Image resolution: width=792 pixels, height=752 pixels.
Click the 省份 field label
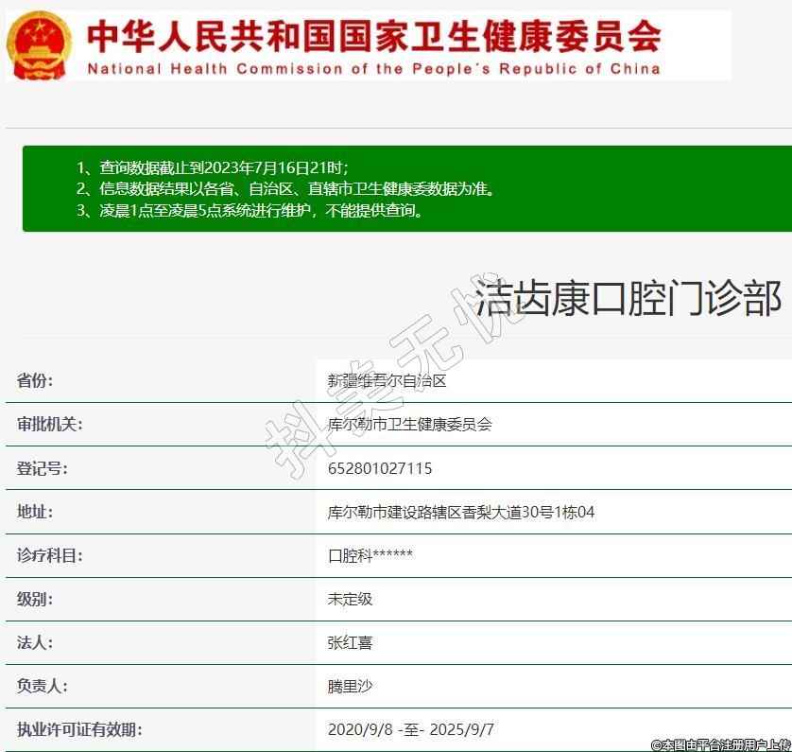pos(35,381)
